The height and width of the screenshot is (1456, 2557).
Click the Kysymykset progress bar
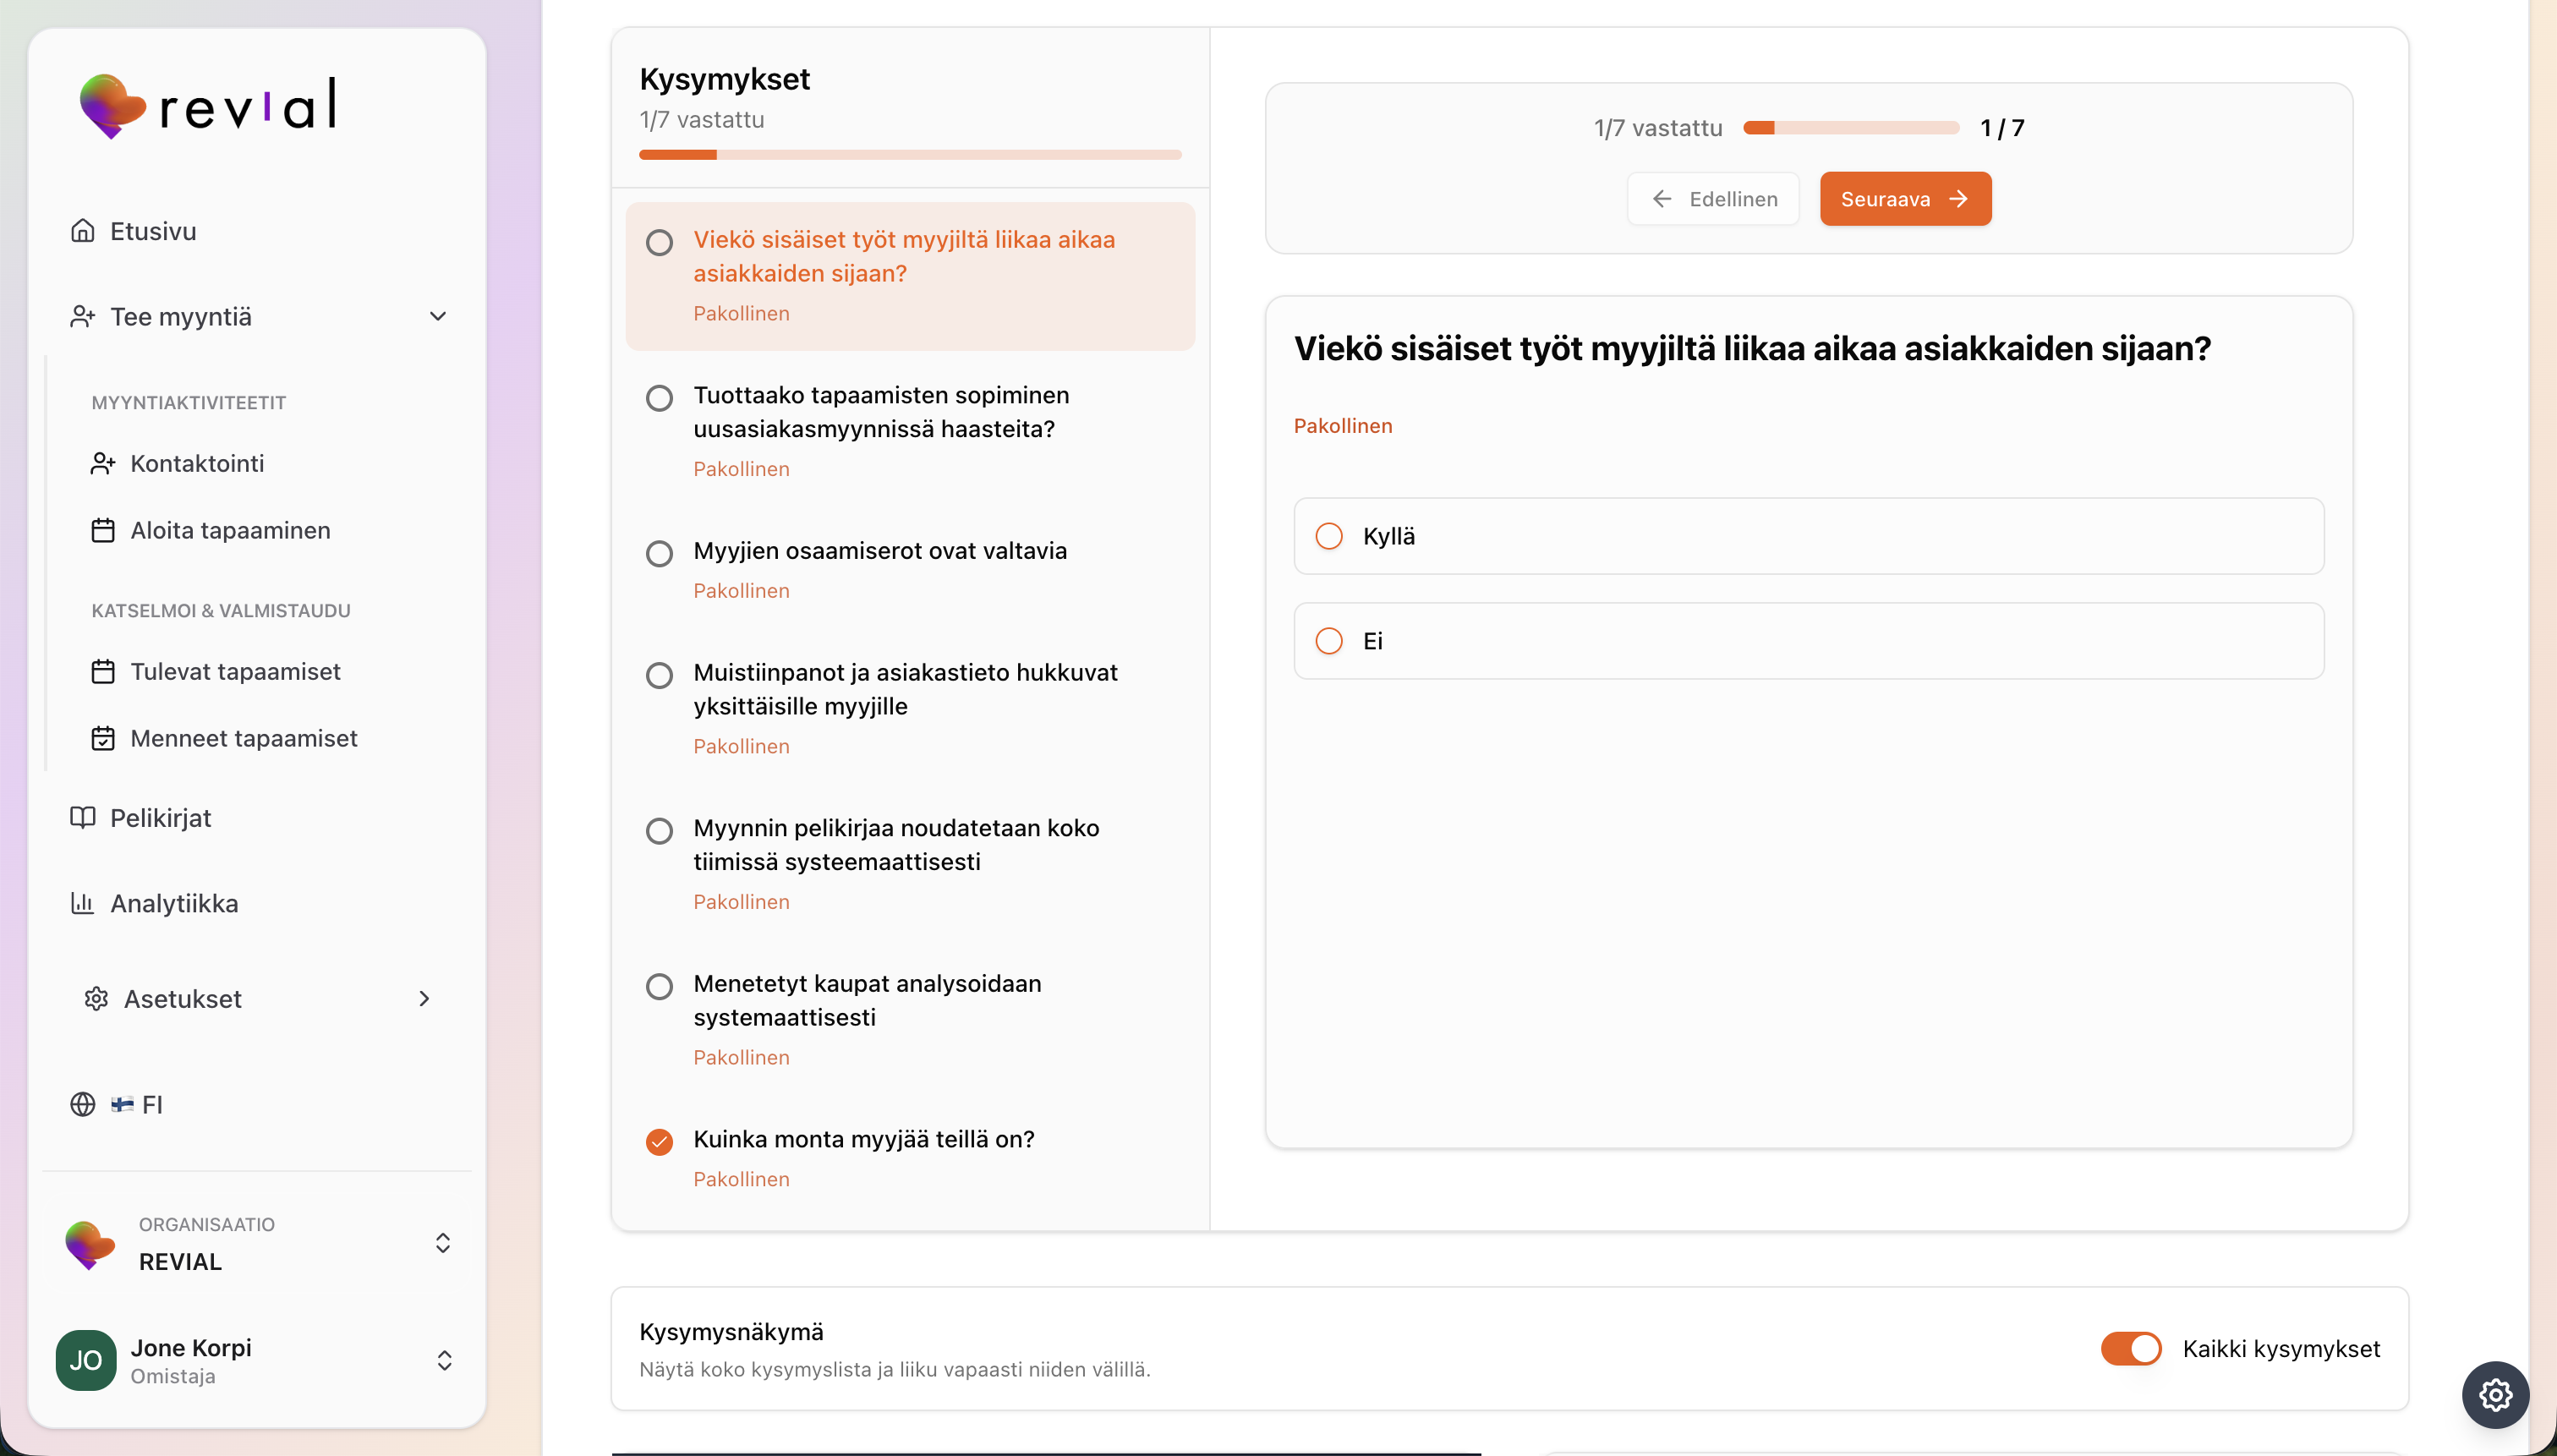pos(910,155)
